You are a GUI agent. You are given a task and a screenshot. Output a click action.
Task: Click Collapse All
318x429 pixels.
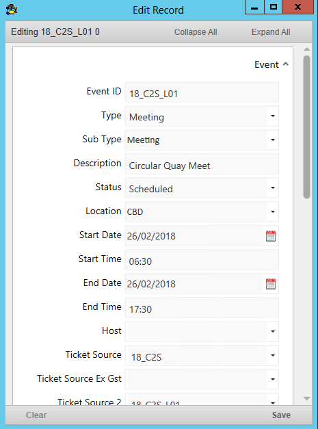pos(196,32)
